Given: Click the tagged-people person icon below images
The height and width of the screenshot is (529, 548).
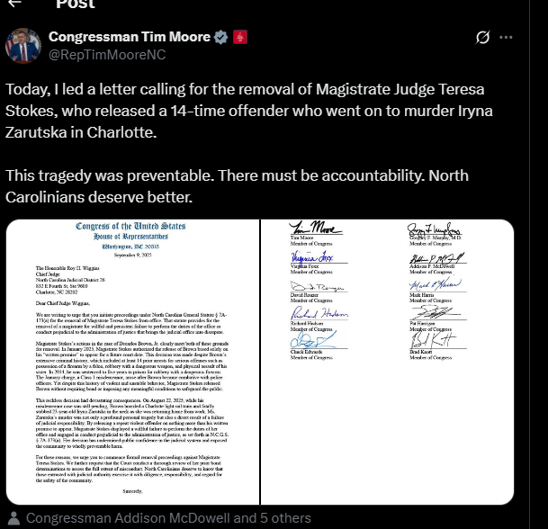Looking at the screenshot, I should pyautogui.click(x=14, y=518).
